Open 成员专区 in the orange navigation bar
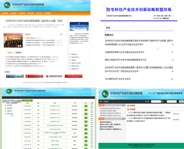The height and width of the screenshot is (149, 184). pos(39,13)
